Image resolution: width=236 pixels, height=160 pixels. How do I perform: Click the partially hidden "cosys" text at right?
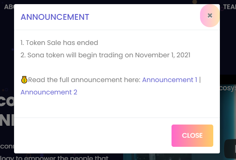pyautogui.click(x=228, y=88)
